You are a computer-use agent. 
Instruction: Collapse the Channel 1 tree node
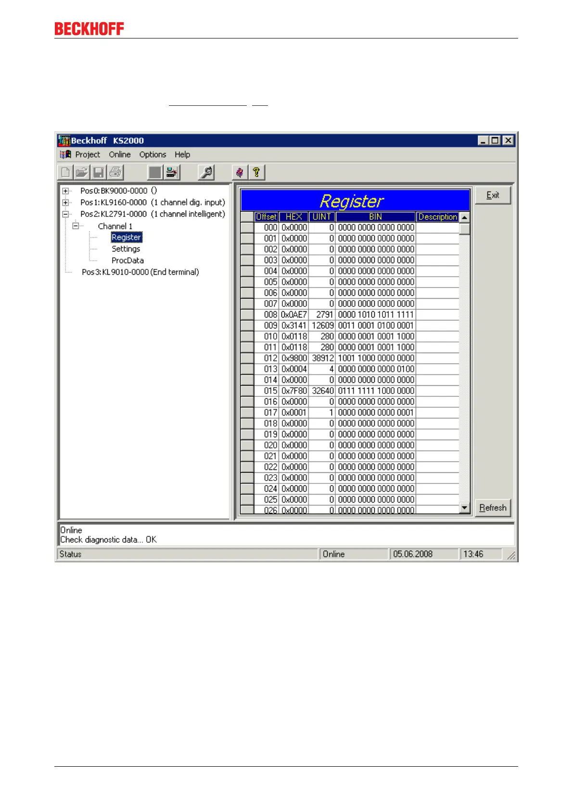click(76, 226)
